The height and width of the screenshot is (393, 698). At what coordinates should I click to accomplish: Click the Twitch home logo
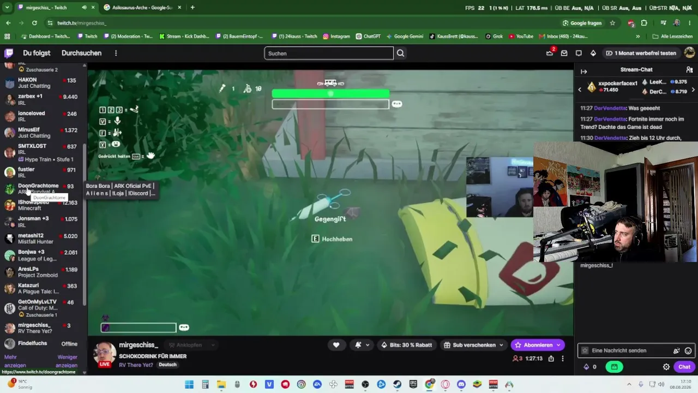coord(9,53)
